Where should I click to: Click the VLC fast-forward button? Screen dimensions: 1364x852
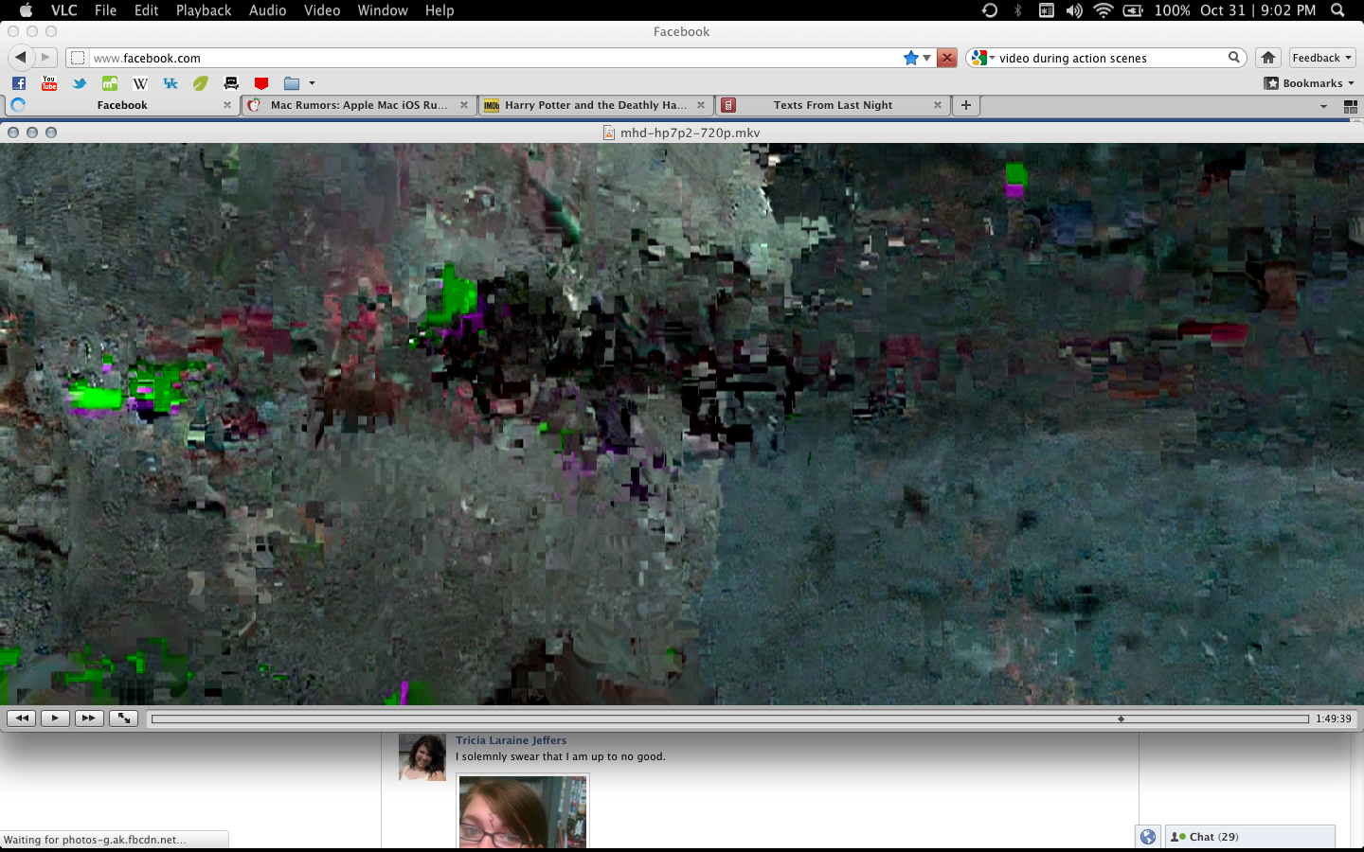pos(89,719)
